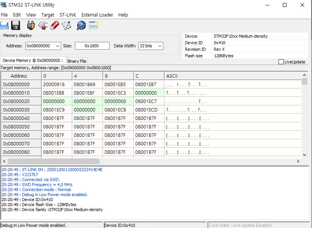Select cell 08001EC9

tap(57, 110)
